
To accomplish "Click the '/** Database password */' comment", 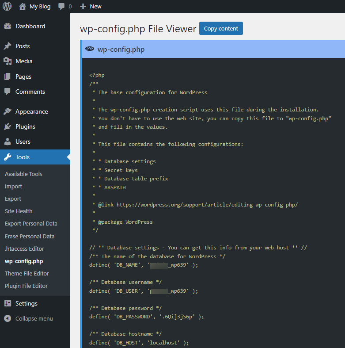I will pos(125,308).
